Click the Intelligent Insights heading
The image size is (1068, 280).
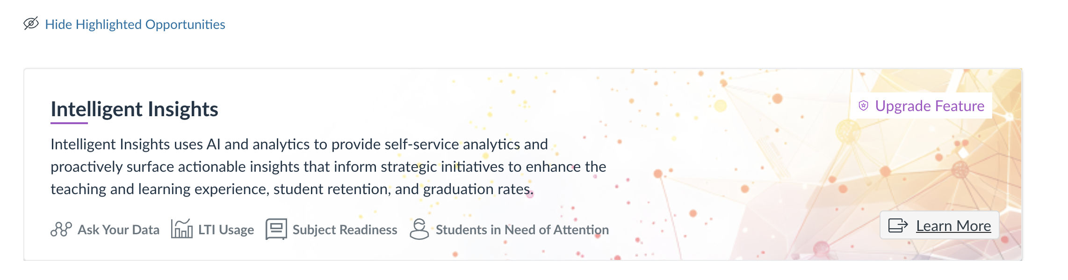[x=134, y=109]
